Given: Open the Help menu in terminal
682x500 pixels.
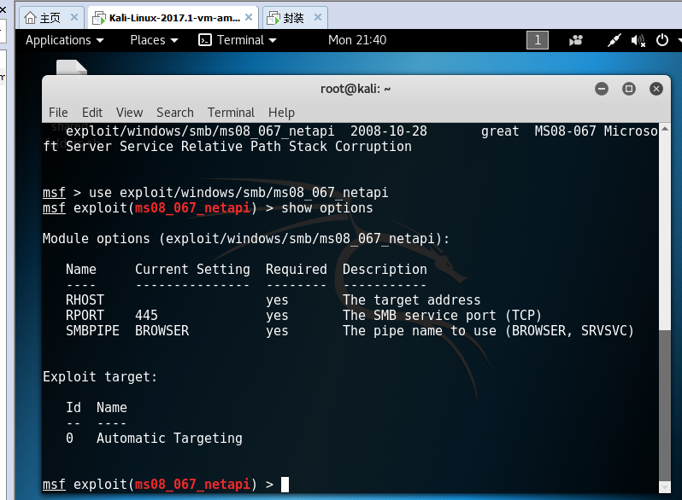Looking at the screenshot, I should (281, 113).
